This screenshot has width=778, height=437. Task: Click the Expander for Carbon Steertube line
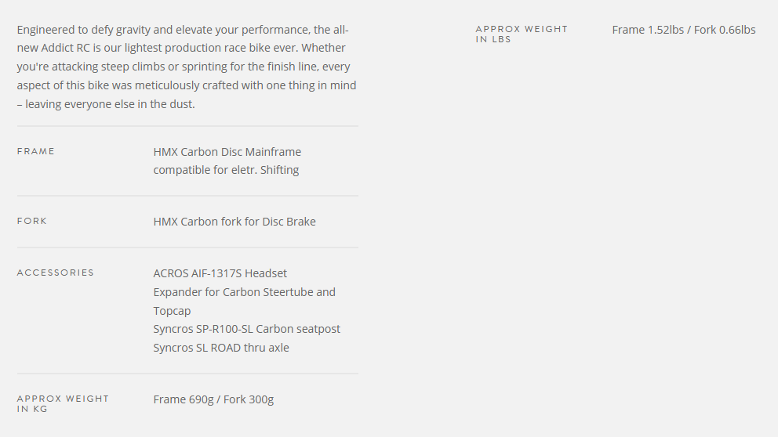click(244, 292)
